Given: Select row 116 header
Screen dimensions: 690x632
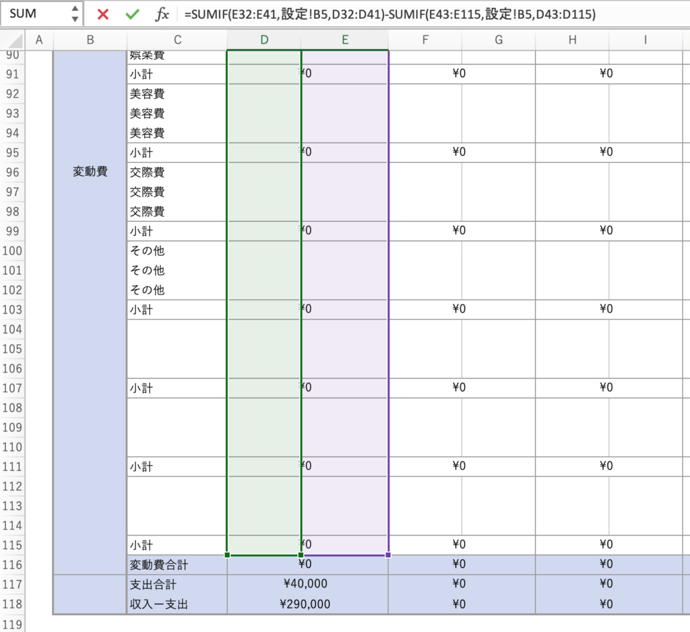Looking at the screenshot, I should (13, 564).
